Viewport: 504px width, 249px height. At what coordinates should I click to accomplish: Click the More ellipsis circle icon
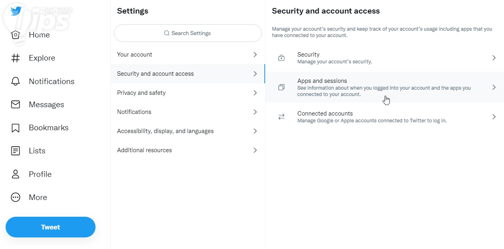(16, 197)
